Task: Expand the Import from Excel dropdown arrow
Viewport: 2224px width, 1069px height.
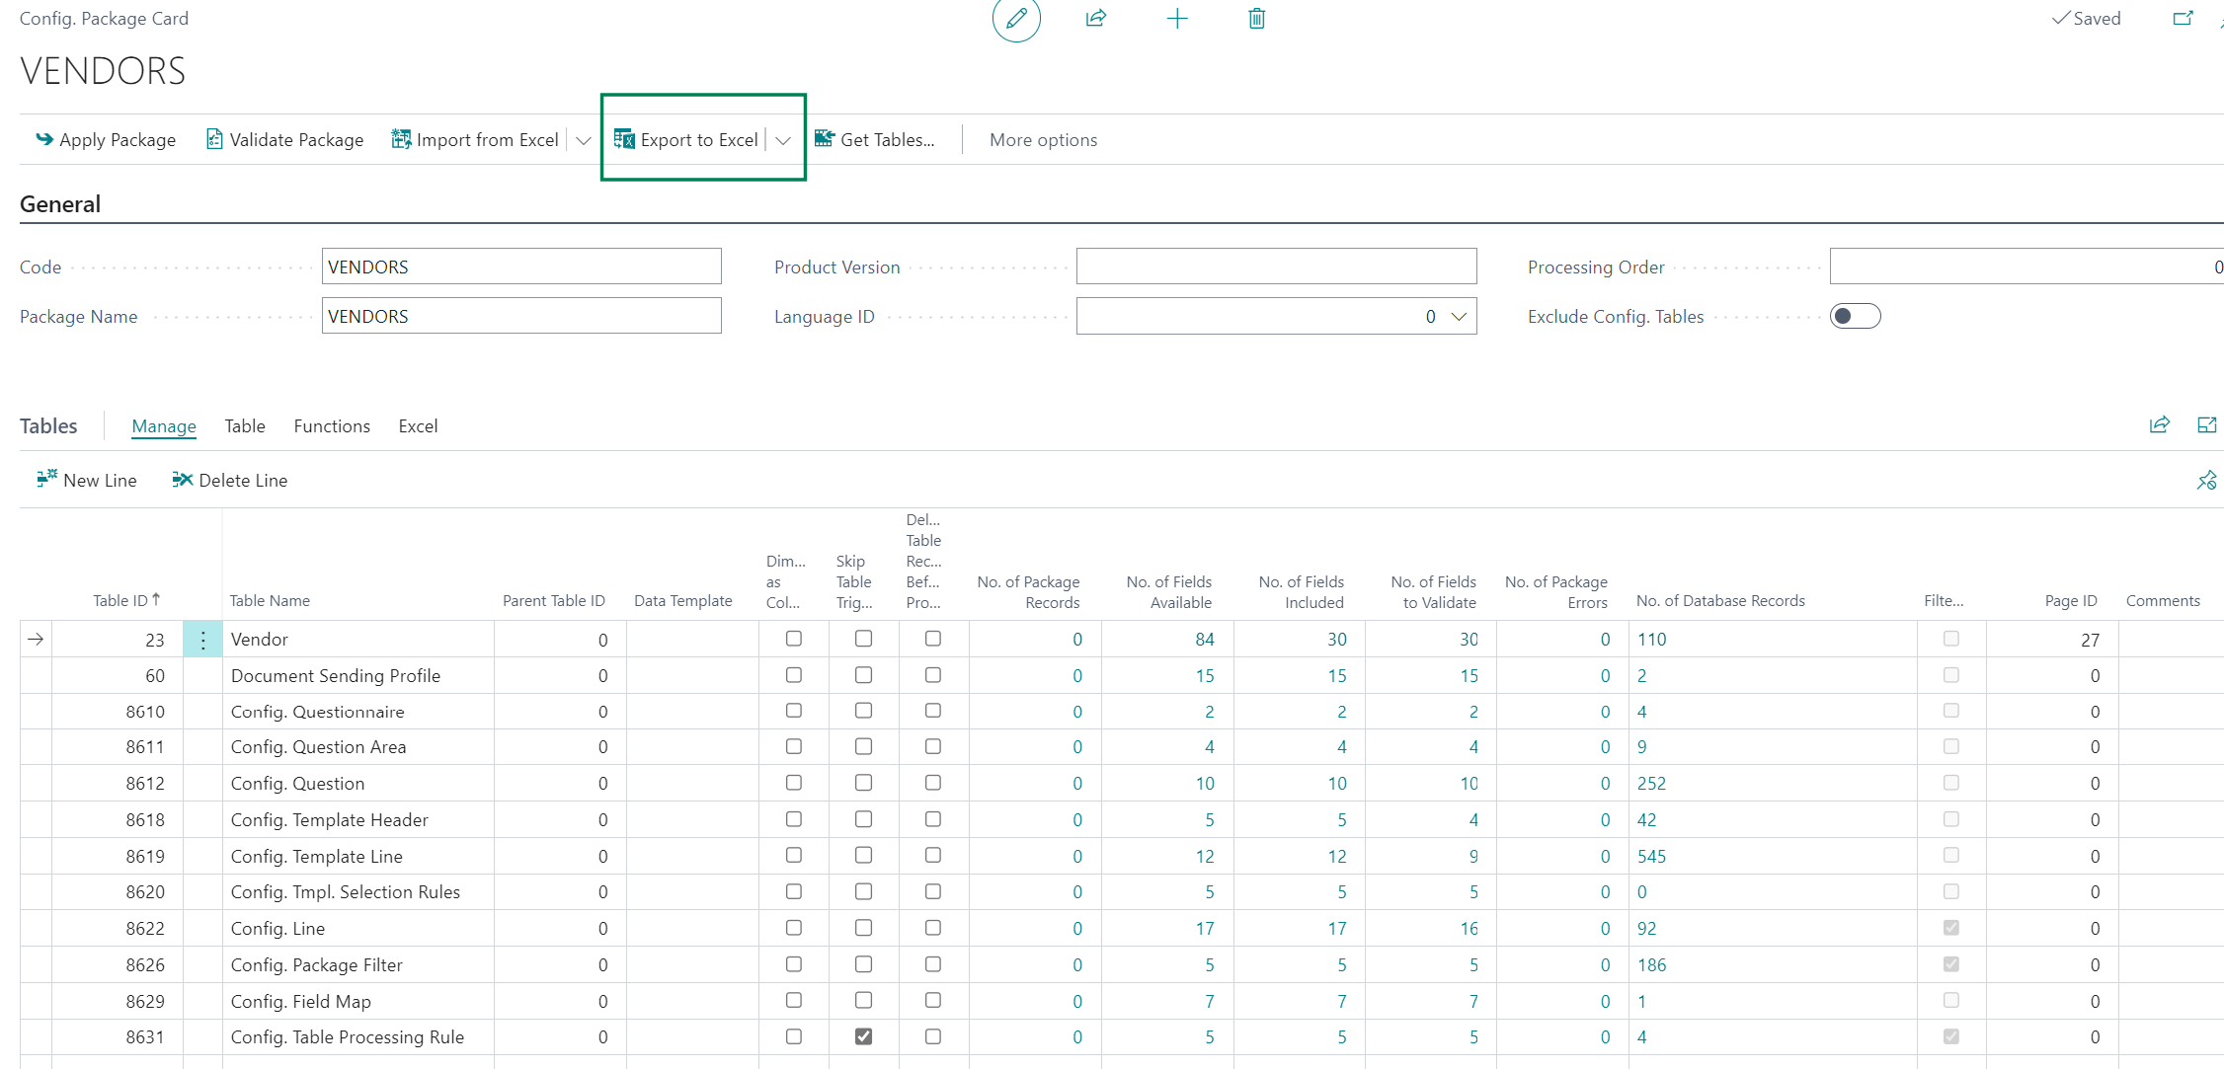Action: point(584,140)
